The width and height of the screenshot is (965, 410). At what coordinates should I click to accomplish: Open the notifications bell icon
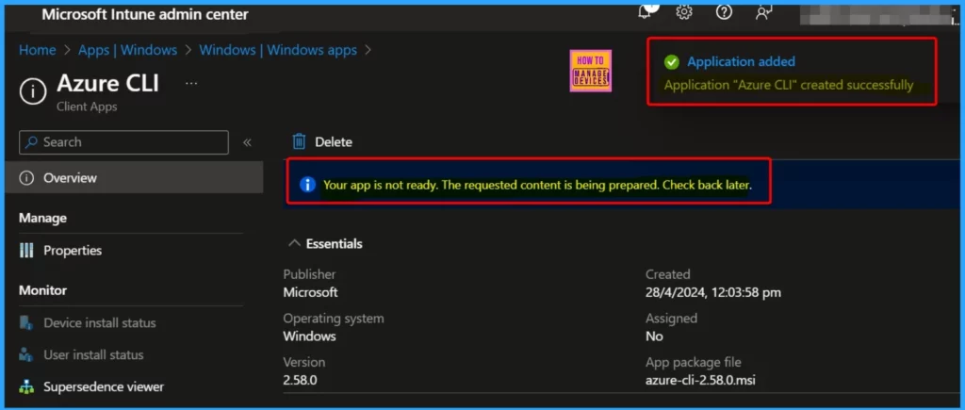pos(648,10)
